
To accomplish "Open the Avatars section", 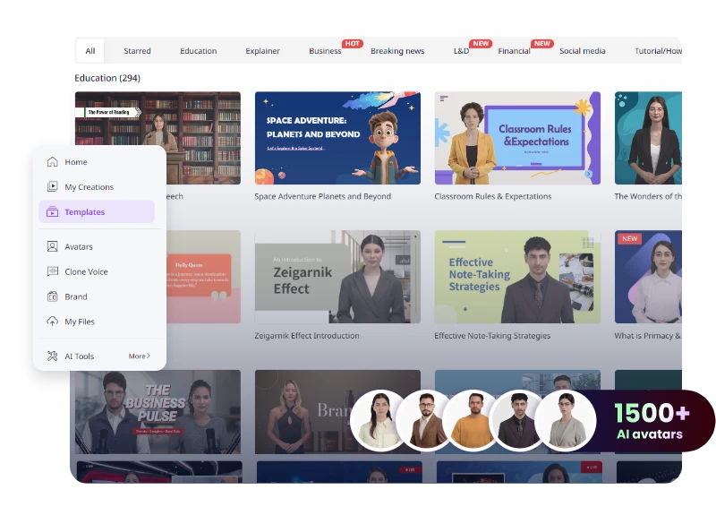I will (97, 246).
